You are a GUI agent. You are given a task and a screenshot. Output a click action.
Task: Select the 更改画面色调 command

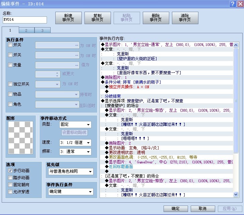pos(167,157)
